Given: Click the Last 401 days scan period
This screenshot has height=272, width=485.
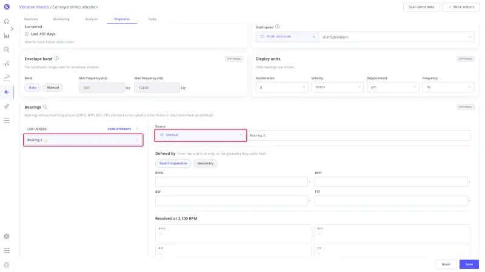Looking at the screenshot, I should [x=43, y=34].
